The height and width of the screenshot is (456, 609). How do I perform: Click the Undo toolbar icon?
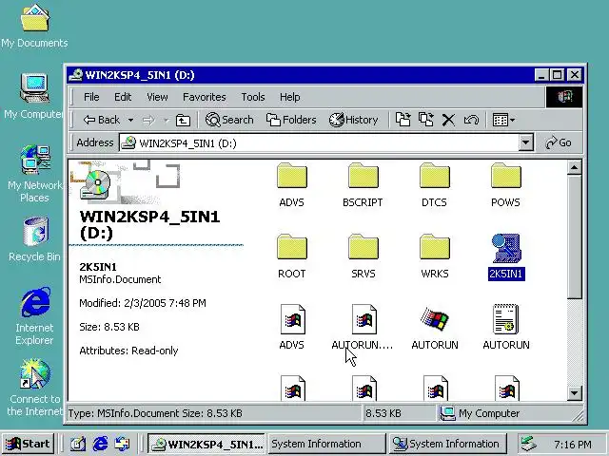point(471,120)
